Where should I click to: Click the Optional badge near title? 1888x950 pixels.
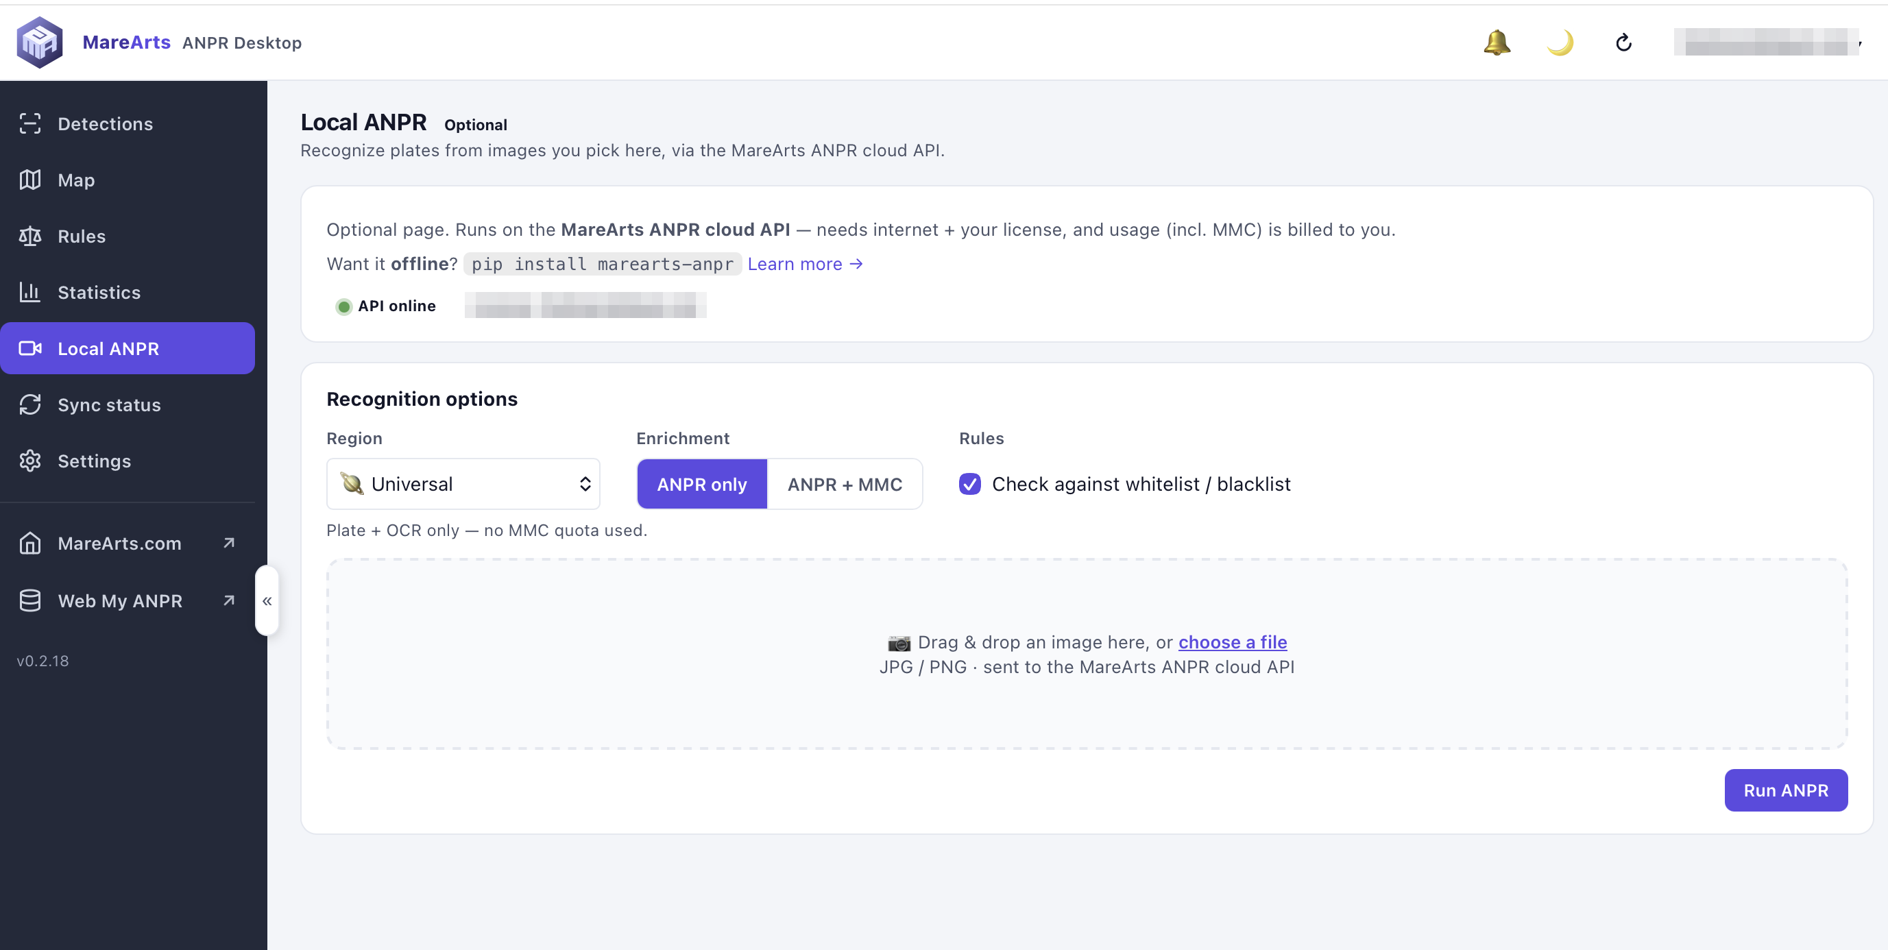476,125
